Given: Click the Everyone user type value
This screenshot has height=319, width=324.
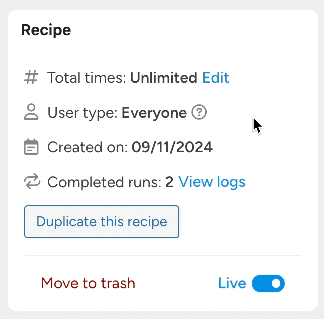Looking at the screenshot, I should 154,113.
